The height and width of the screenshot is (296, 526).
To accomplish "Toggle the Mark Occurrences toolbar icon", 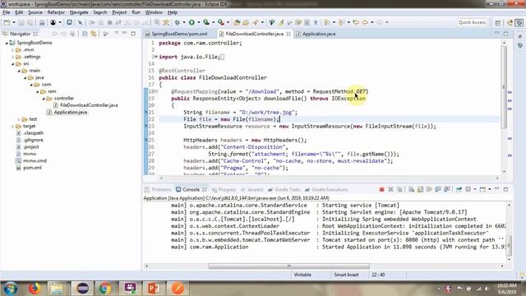I will [281, 22].
